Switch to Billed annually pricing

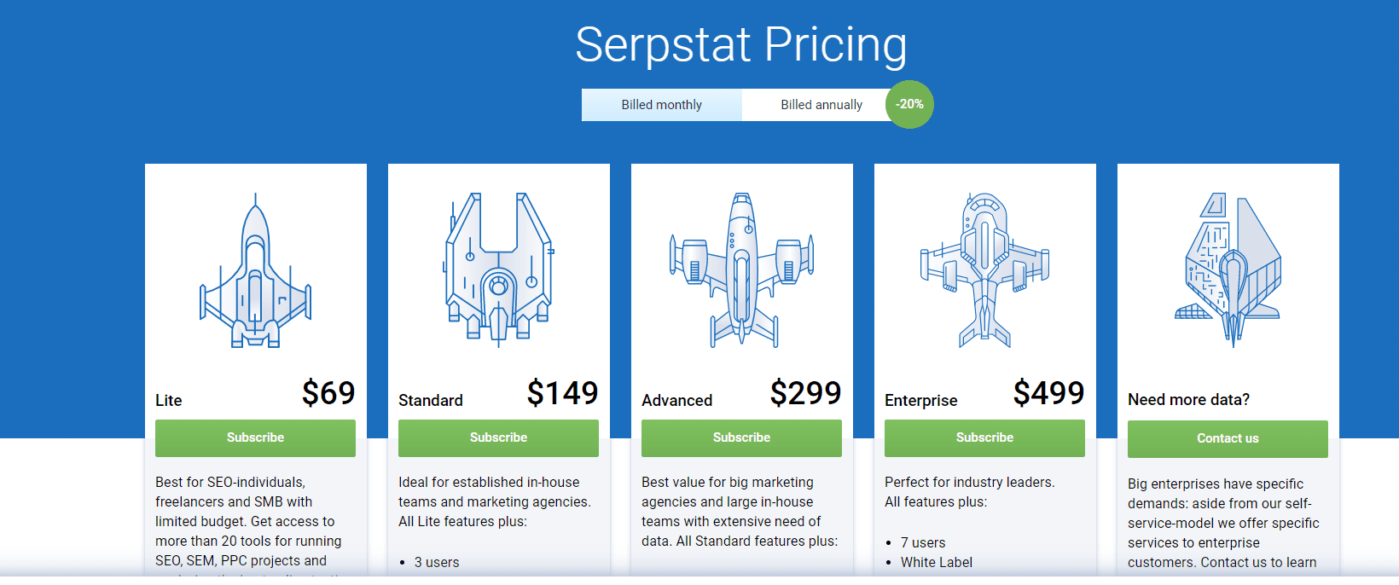(821, 105)
